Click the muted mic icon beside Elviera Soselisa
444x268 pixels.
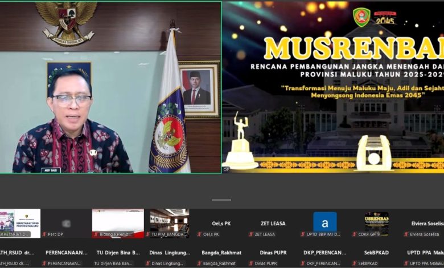[406, 234]
